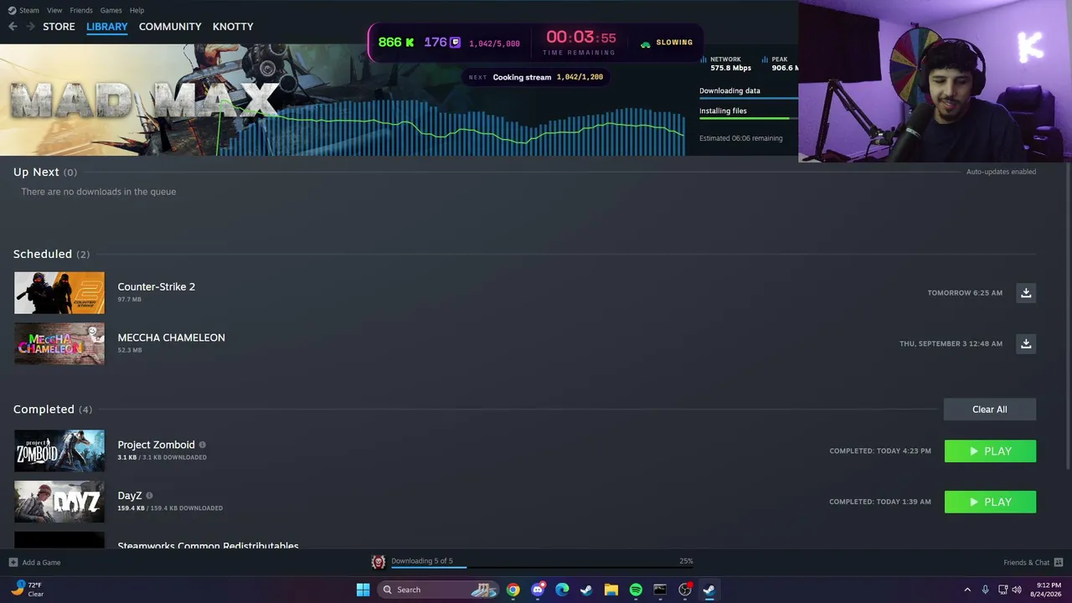1072x603 pixels.
Task: Open the Counter-Strike 2 thumbnail
Action: (x=59, y=293)
